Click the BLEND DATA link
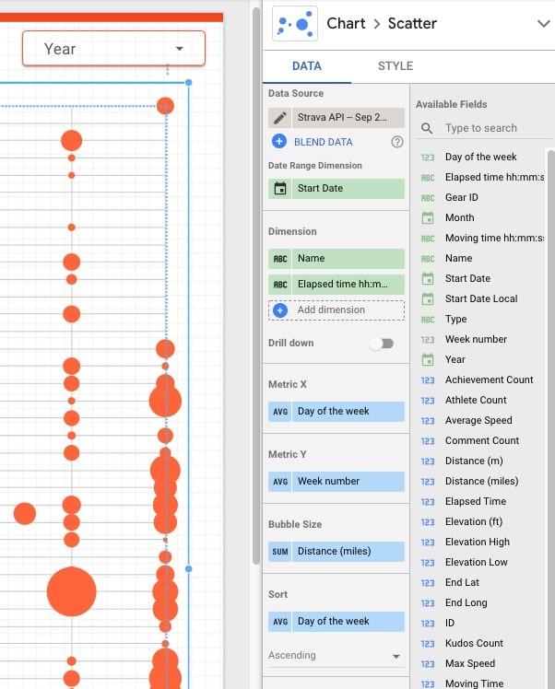The height and width of the screenshot is (689, 555). pos(324,142)
